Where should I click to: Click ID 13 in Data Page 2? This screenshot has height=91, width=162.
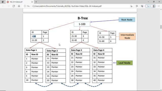[x=48, y=67]
